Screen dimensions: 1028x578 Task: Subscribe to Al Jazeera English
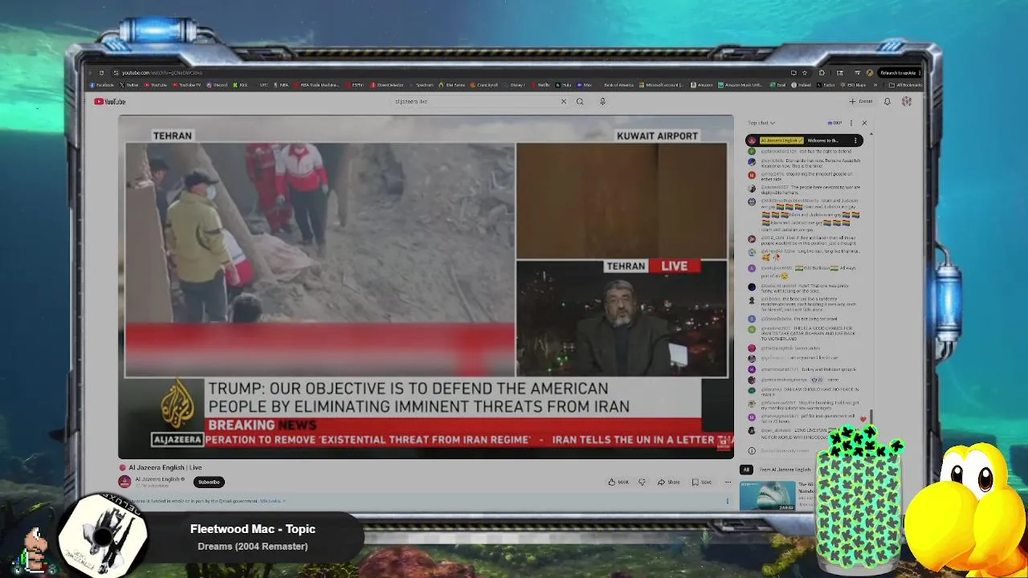pos(209,482)
